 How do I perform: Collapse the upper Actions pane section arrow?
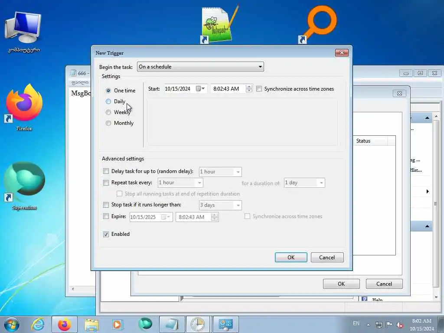[427, 118]
